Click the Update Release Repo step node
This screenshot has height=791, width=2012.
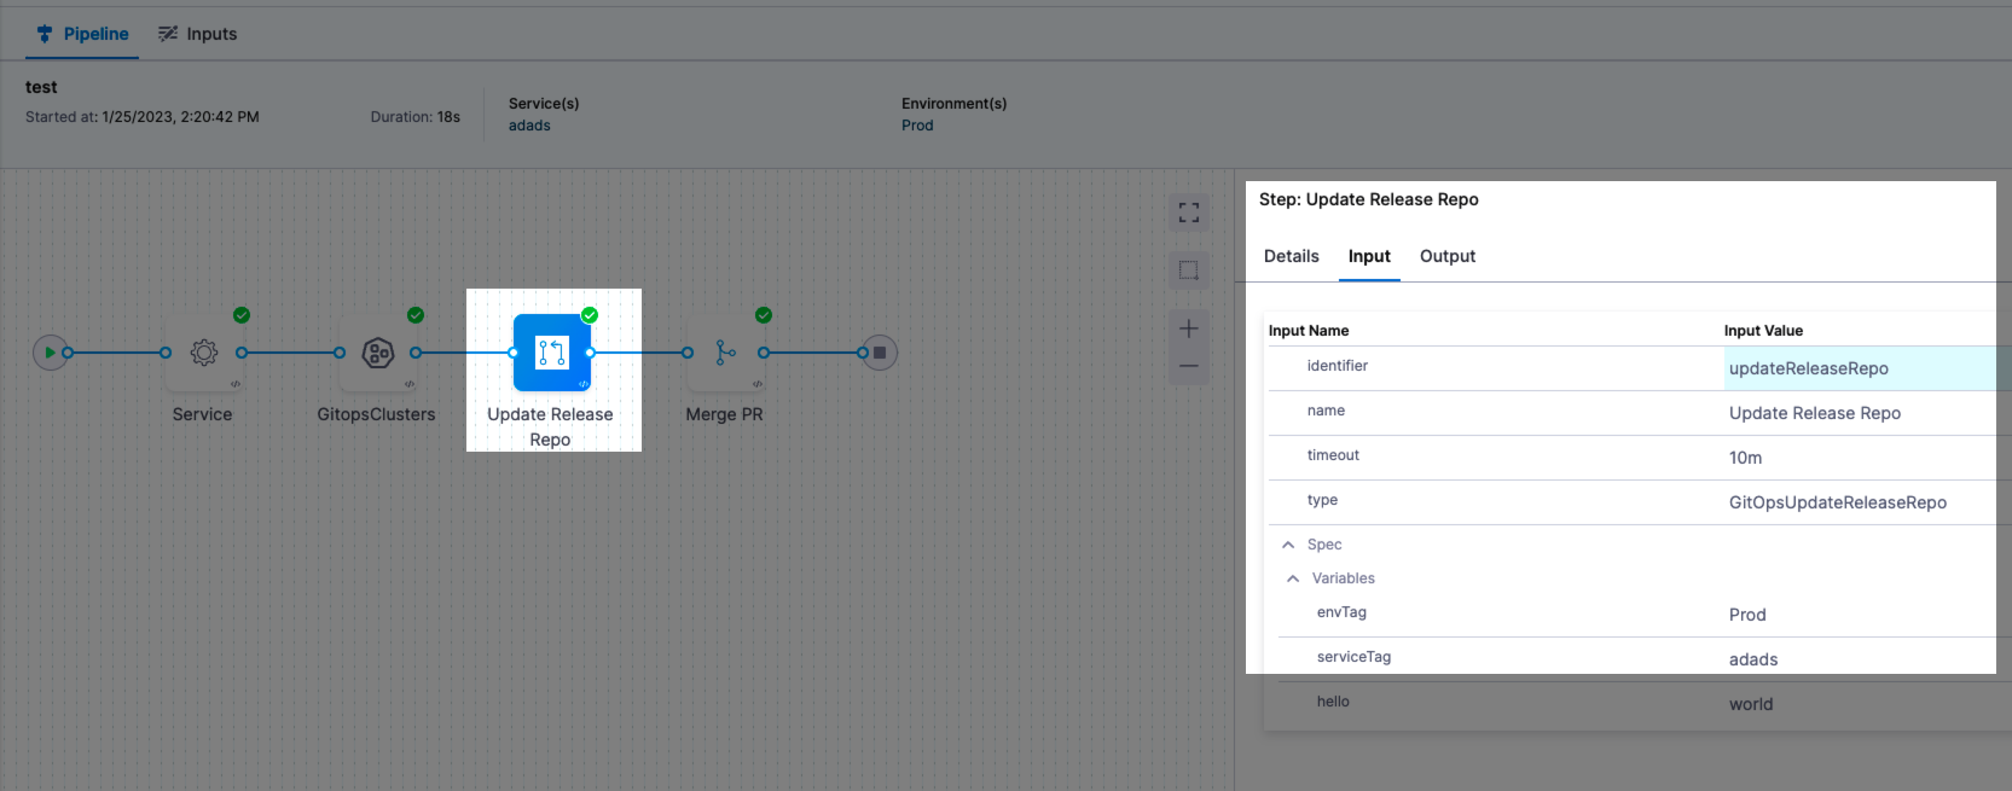click(x=552, y=352)
